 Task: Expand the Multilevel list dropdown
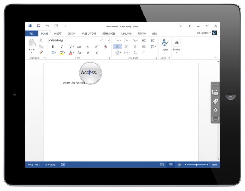point(138,40)
